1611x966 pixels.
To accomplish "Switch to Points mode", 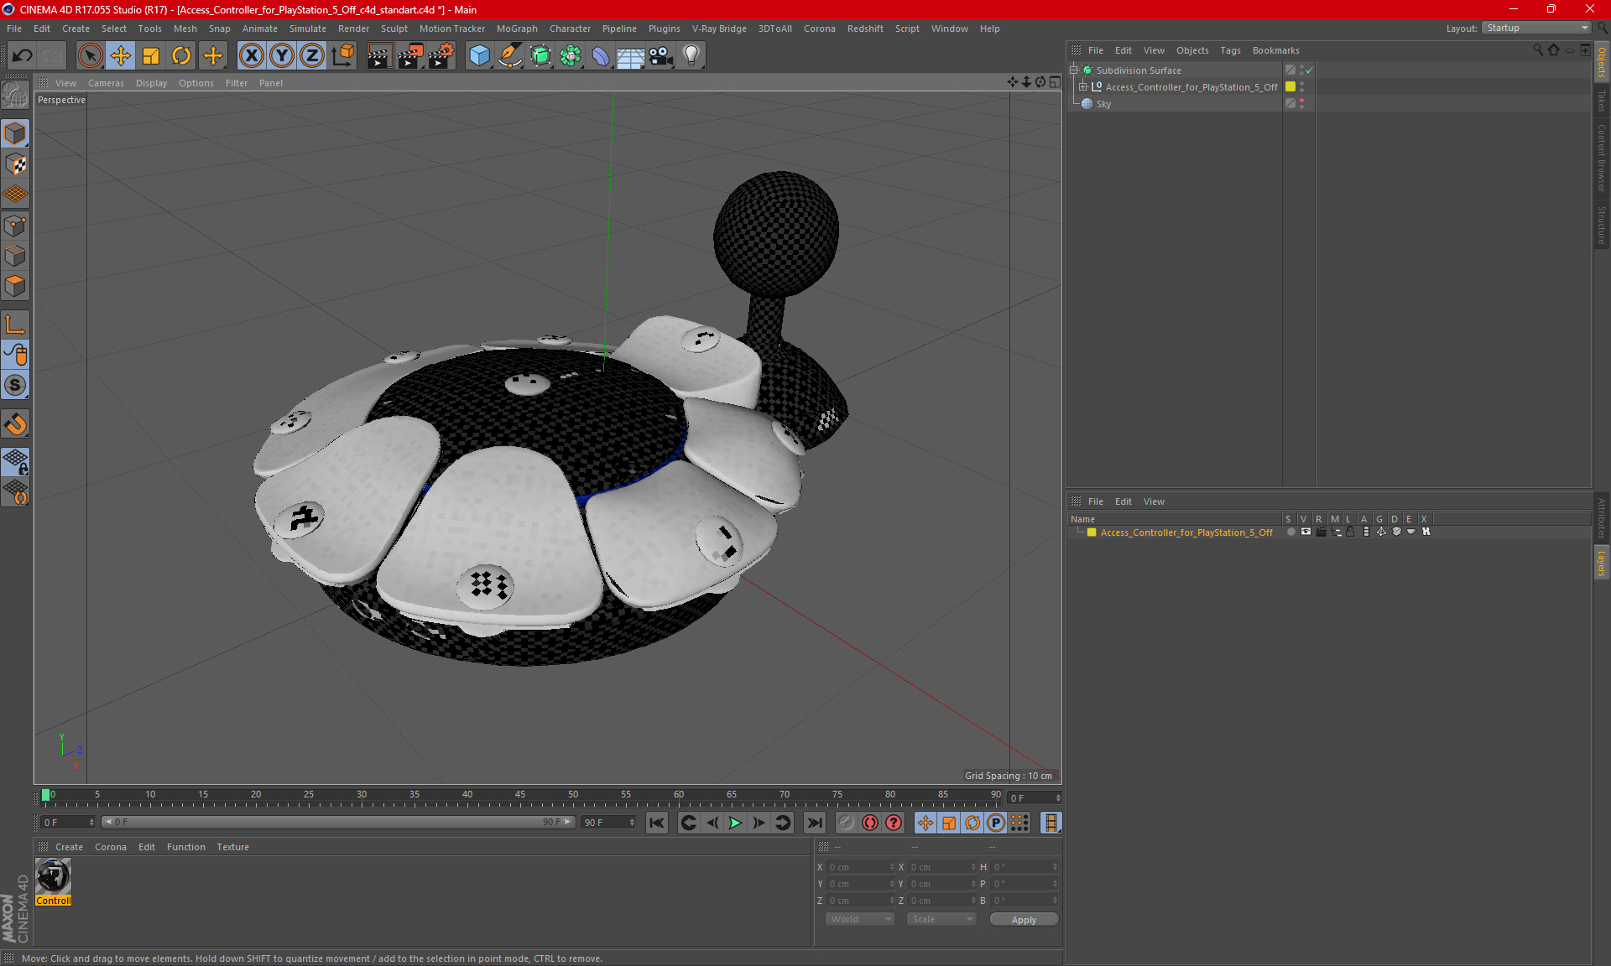I will click(15, 226).
